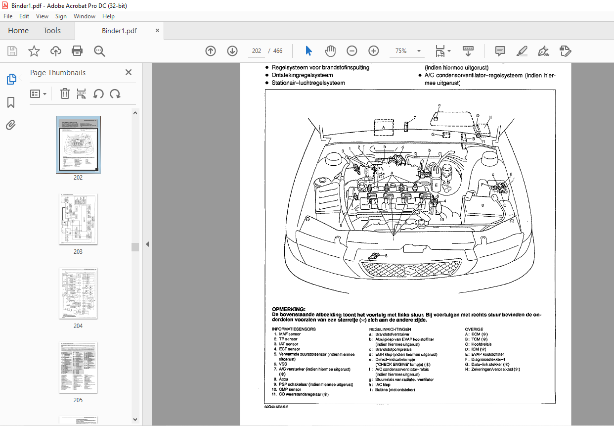Click the OVERIGE heading
This screenshot has height=426, width=614.
coord(474,329)
